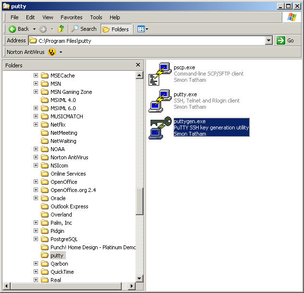The width and height of the screenshot is (304, 293).
Task: Select the NetMeeting folder icon
Action: click(x=45, y=133)
